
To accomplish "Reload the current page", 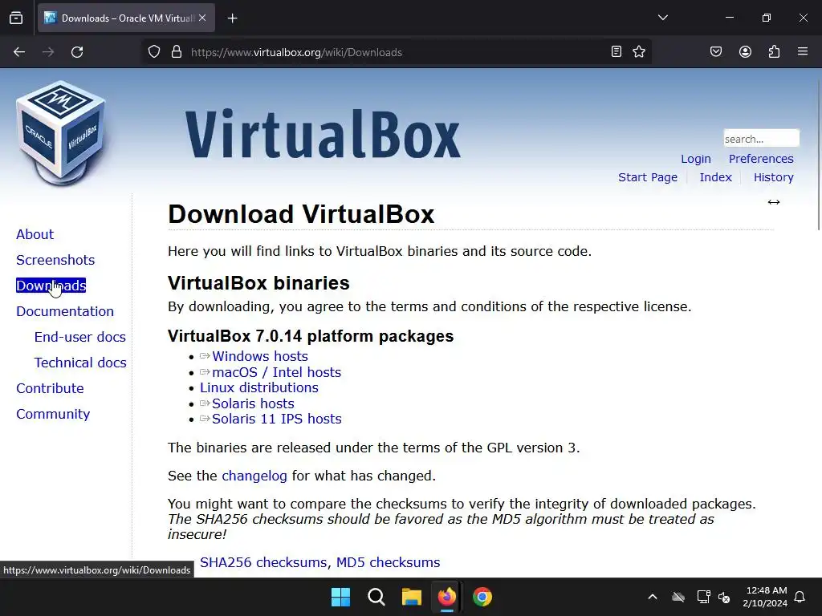I will pyautogui.click(x=77, y=52).
